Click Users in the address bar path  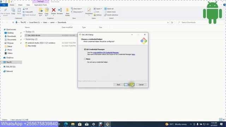[x=45, y=23]
